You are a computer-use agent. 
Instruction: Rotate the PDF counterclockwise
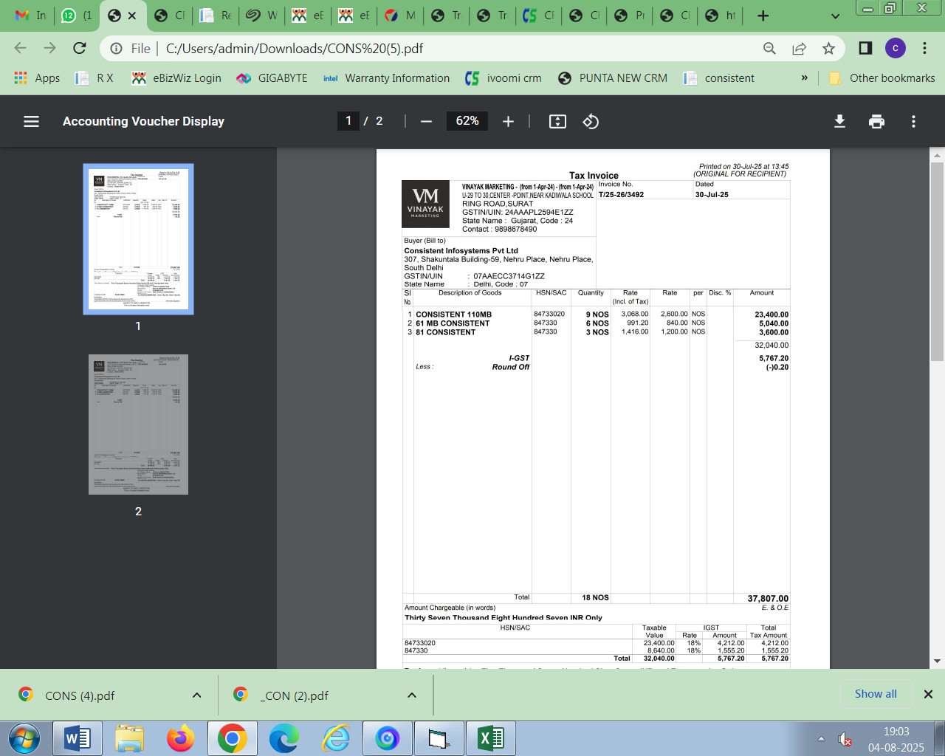tap(591, 121)
